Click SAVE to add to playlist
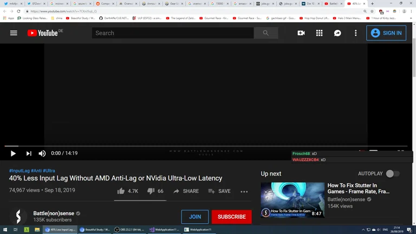416x234 pixels. point(219,191)
